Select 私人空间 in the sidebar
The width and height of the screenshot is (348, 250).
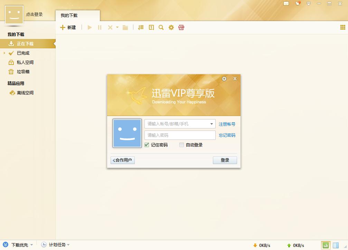(x=25, y=62)
